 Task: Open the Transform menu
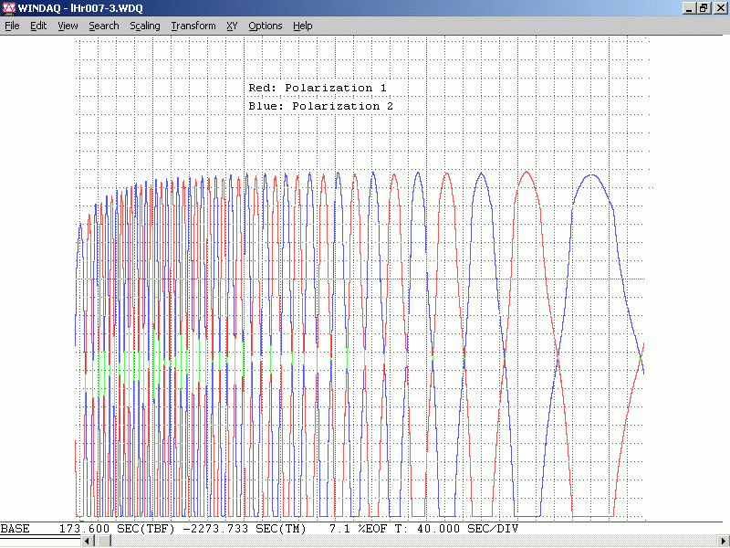tap(193, 26)
